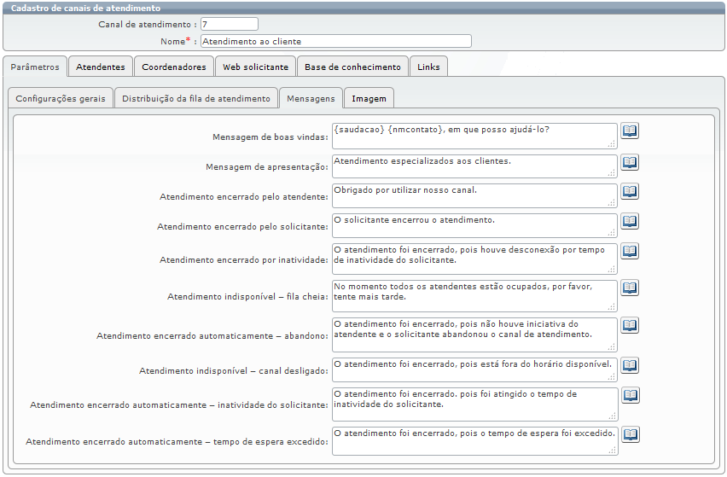This screenshot has width=727, height=477.
Task: Open Distribuição da fila de atendimento sub-tab
Action: [196, 98]
